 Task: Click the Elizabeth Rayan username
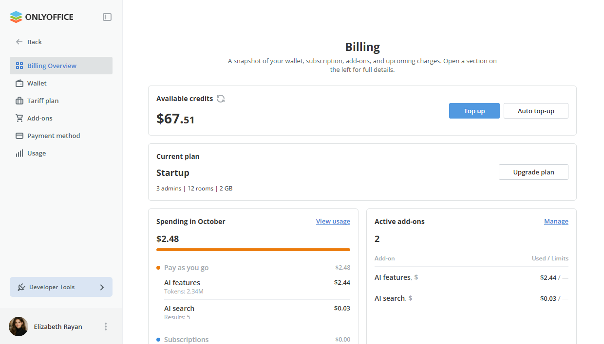click(x=58, y=327)
